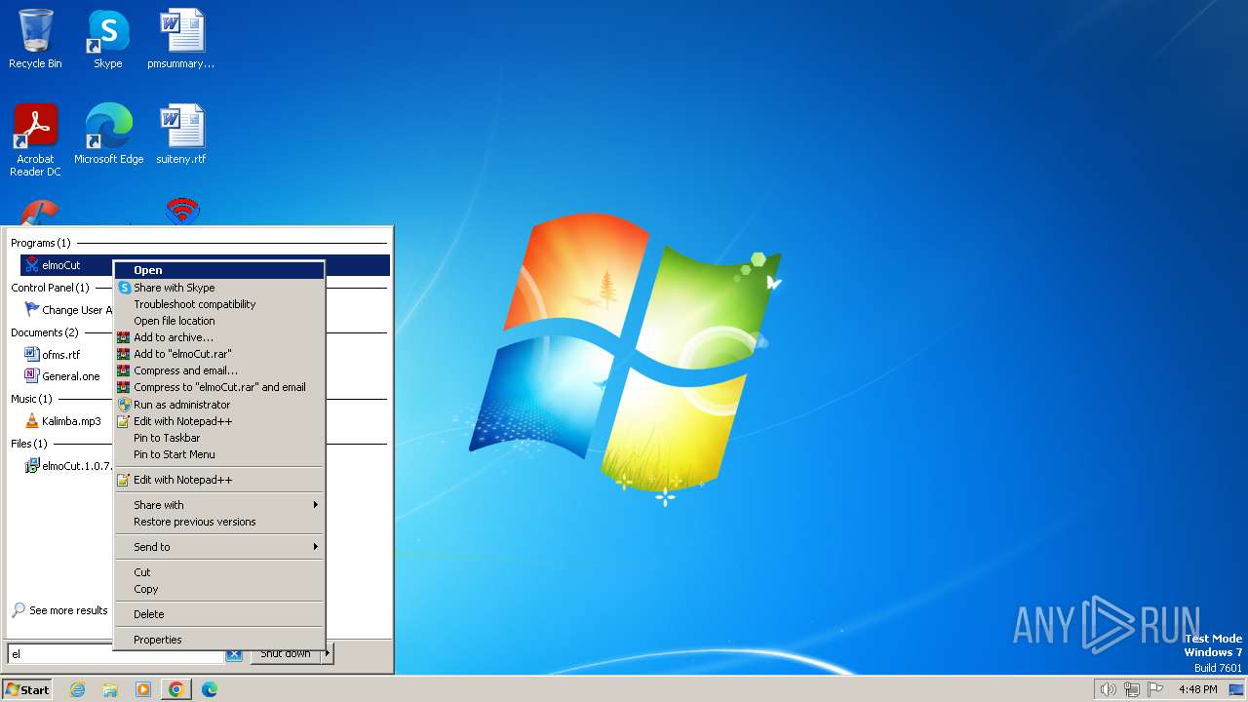The height and width of the screenshot is (702, 1248).
Task: Launch Google Chrome from the taskbar
Action: [176, 689]
